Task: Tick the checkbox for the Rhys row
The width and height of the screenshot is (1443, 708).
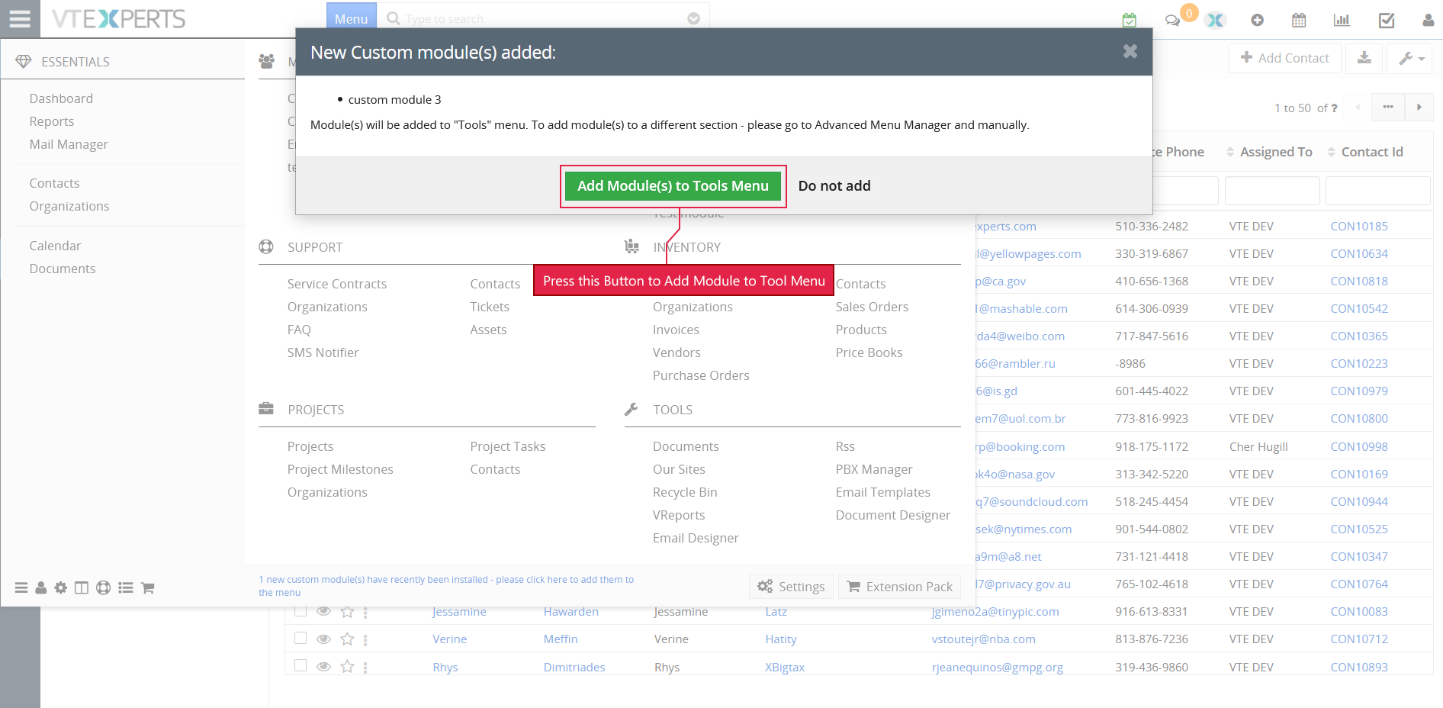Action: click(300, 665)
